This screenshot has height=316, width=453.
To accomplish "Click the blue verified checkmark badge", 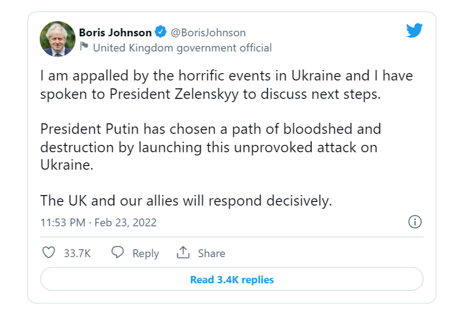I will [161, 32].
